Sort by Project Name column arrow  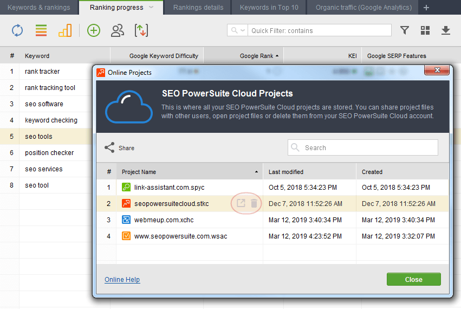tap(256, 172)
